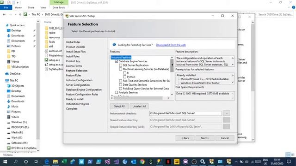
Task: Click Features list scroll-down arrow
Action: click(x=172, y=95)
